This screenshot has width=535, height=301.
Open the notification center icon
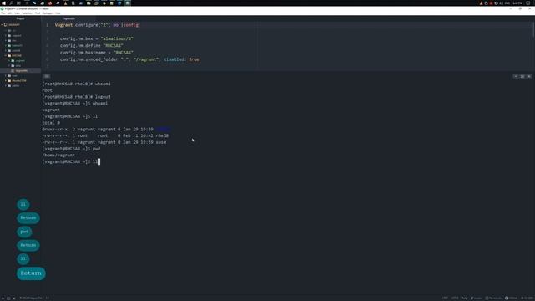(x=528, y=3)
